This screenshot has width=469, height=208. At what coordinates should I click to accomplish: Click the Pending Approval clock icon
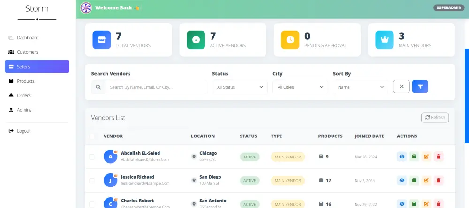click(x=290, y=40)
